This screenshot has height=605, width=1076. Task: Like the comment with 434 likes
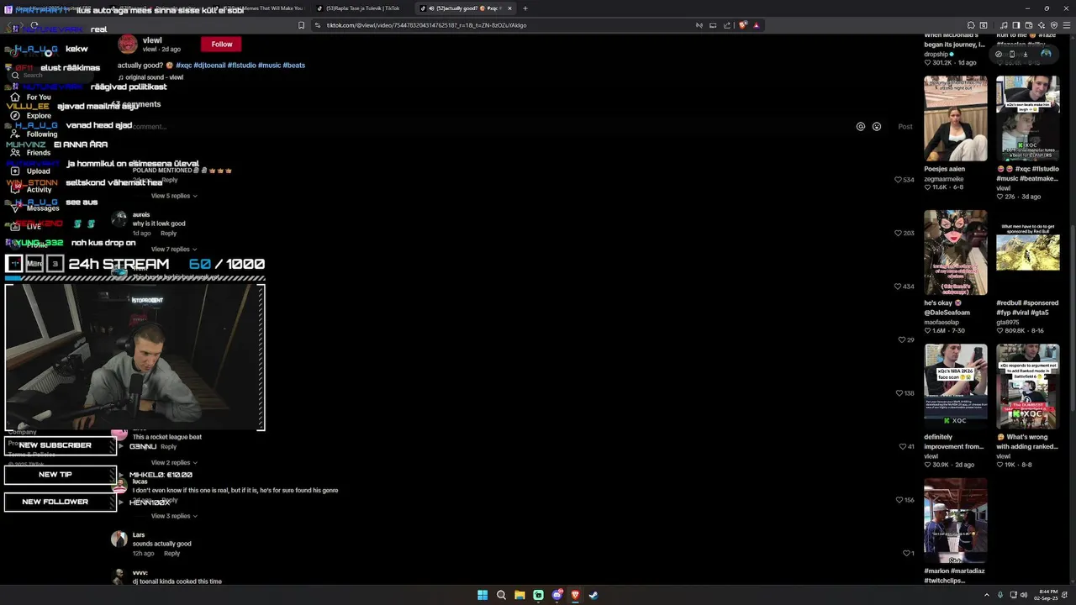(899, 287)
